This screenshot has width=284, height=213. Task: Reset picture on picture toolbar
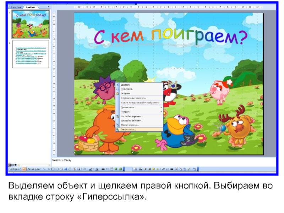[195, 169]
